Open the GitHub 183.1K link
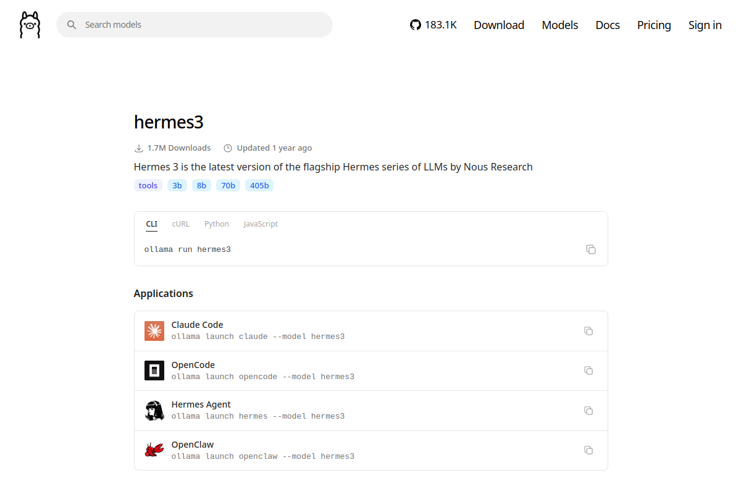 point(433,25)
